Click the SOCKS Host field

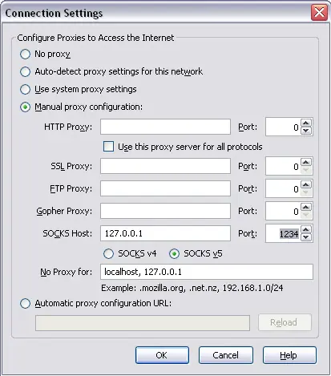click(165, 233)
